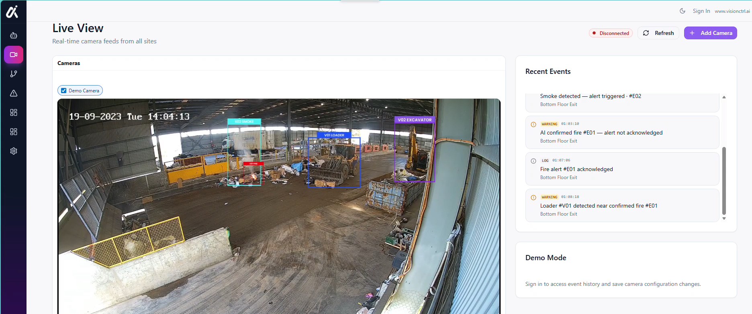Click warning icon of 01:03:10 event
The height and width of the screenshot is (314, 752).
coord(533,124)
